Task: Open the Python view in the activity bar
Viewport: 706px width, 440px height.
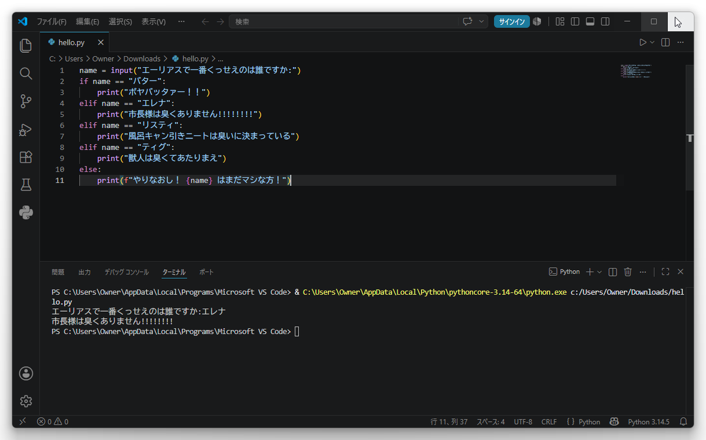Action: coord(26,213)
